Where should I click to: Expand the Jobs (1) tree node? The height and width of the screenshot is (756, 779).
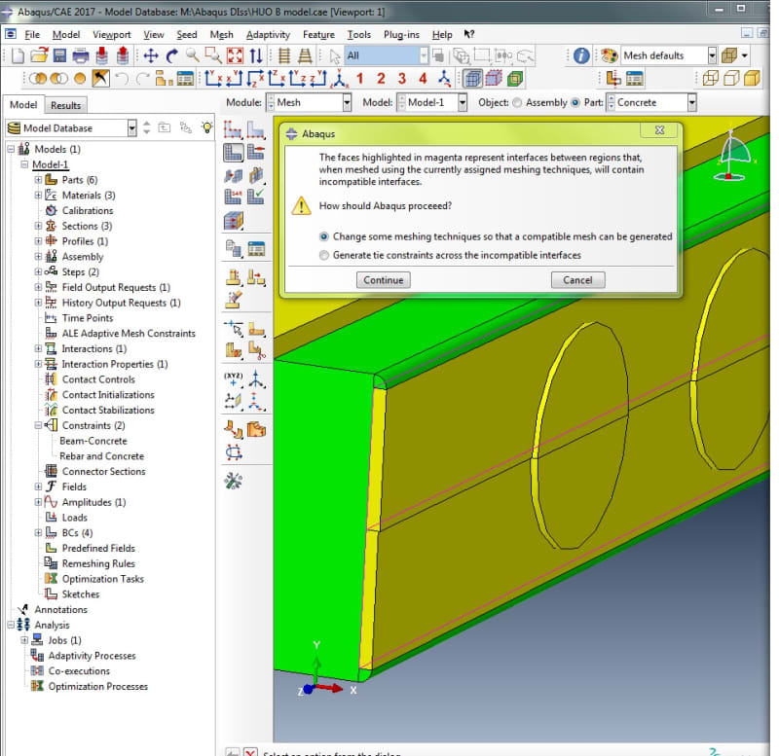click(x=24, y=640)
